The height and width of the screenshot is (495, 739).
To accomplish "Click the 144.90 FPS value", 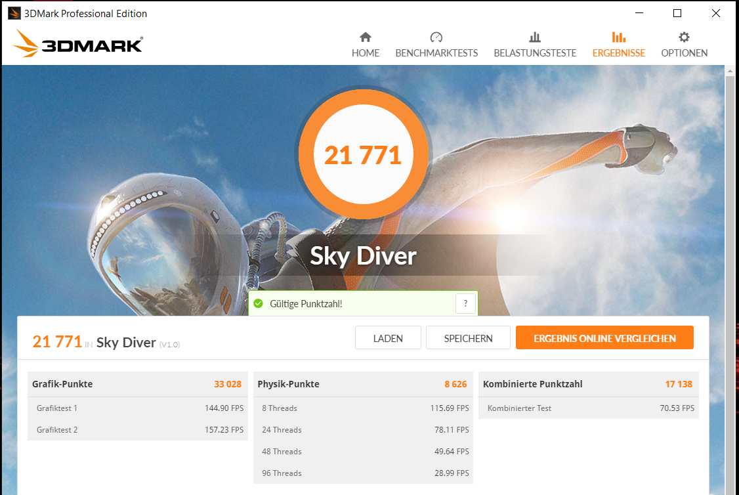I will [x=224, y=408].
